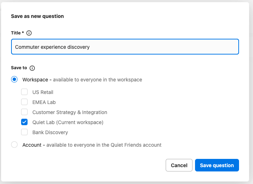253x184 pixels.
Task: Click the 'Quiet Lab (Current workspace)' label text
Action: tap(68, 122)
